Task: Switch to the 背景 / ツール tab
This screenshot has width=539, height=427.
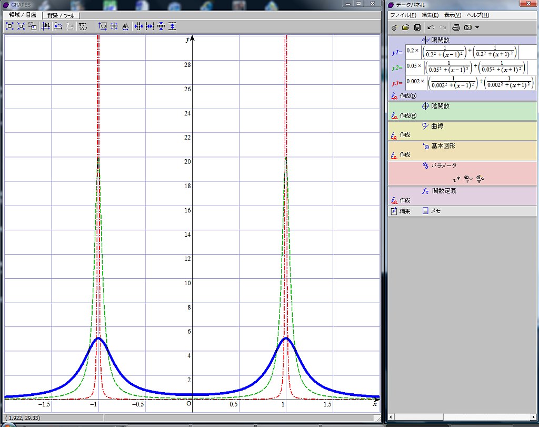Action: point(61,15)
